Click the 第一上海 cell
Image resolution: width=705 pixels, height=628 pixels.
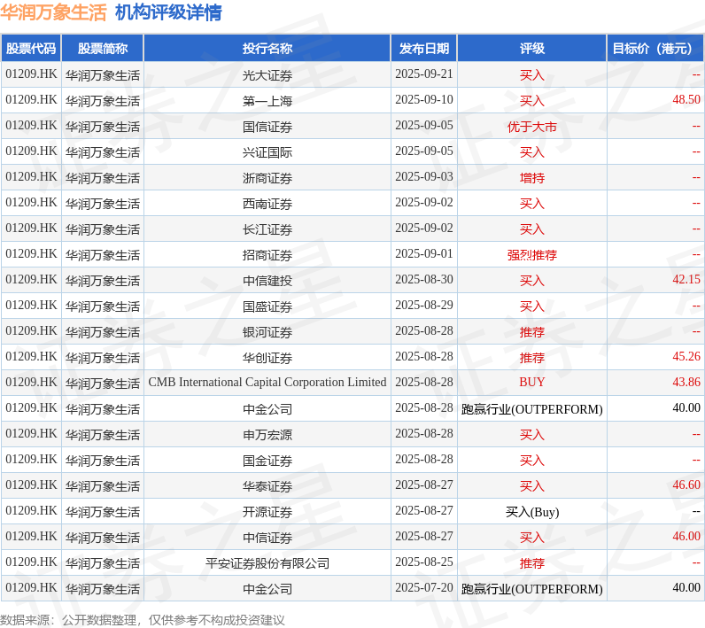coord(267,101)
